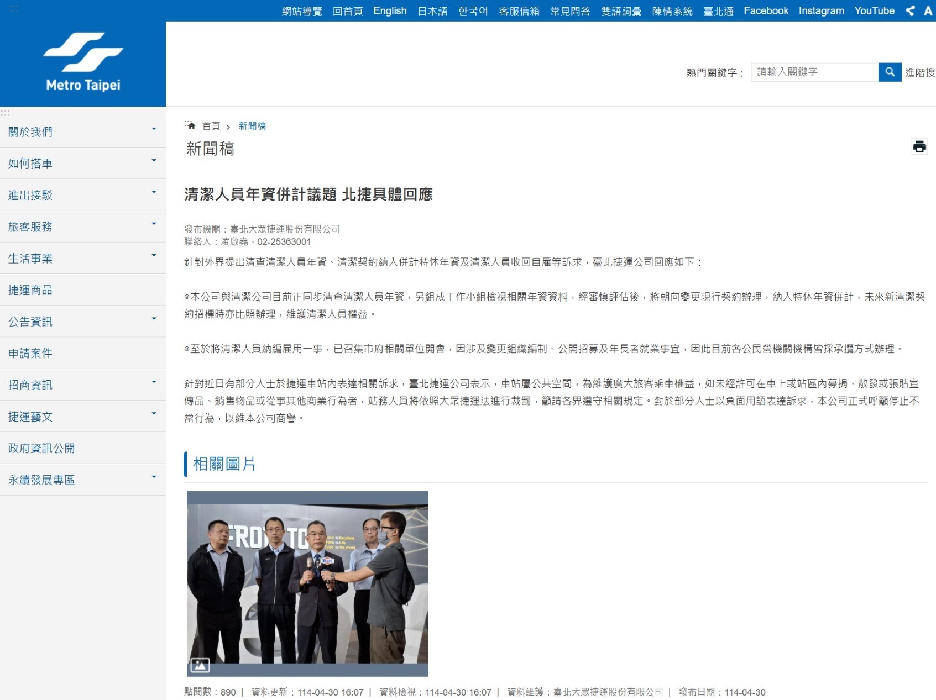The height and width of the screenshot is (700, 936).
Task: Click the Metro Taipei logo
Action: [83, 62]
